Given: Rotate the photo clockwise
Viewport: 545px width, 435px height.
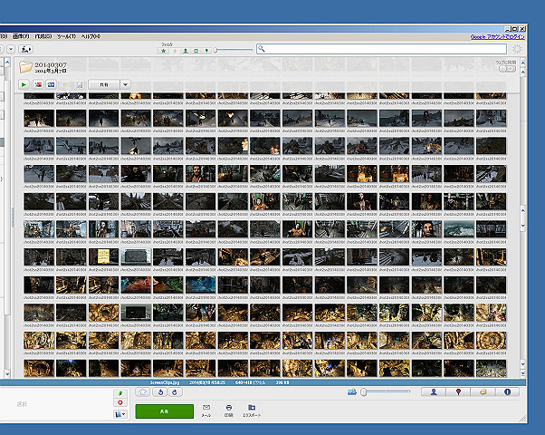Looking at the screenshot, I should click(175, 392).
